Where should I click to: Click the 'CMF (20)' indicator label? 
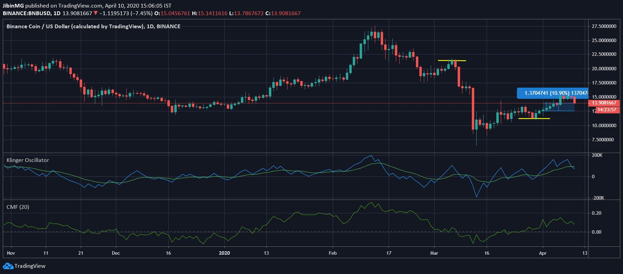click(18, 207)
